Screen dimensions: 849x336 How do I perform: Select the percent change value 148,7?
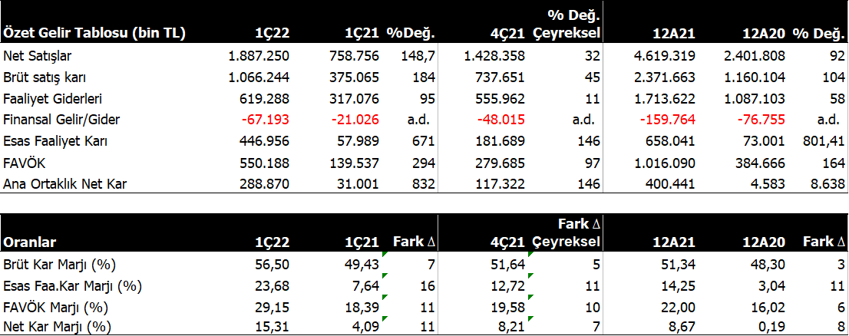coord(419,55)
